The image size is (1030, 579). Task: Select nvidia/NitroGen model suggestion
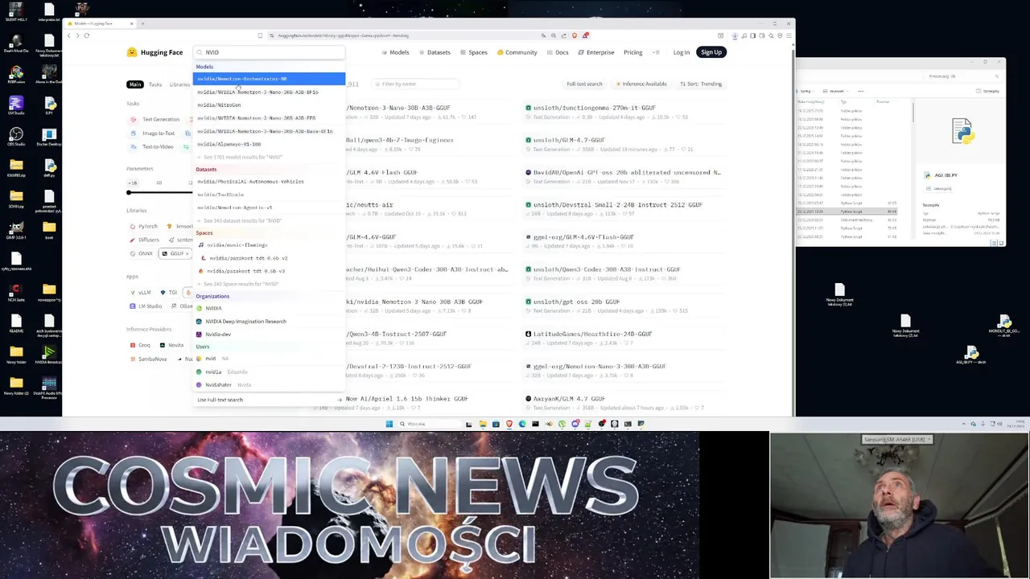coord(269,105)
